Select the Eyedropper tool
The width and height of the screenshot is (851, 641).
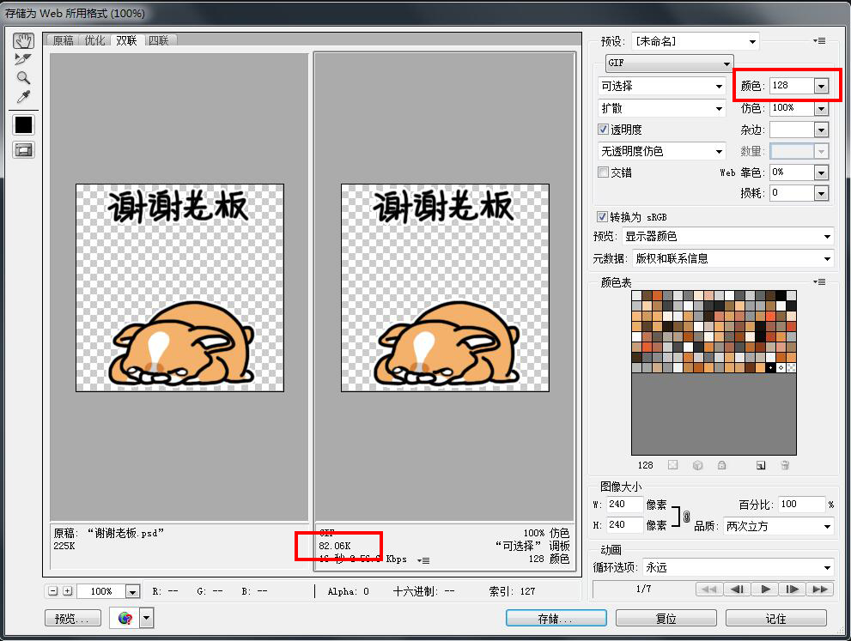click(23, 96)
